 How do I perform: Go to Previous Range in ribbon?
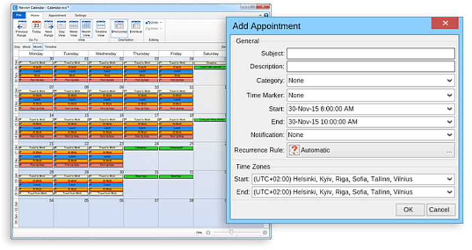(22, 28)
